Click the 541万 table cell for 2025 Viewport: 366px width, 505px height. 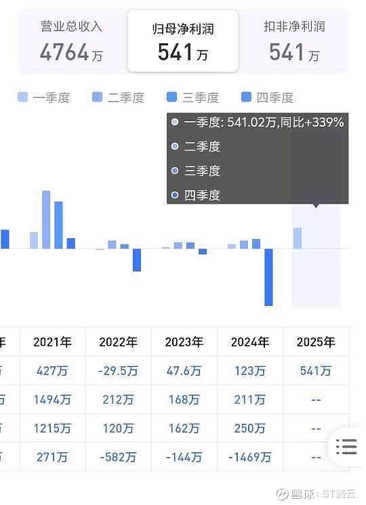point(316,371)
